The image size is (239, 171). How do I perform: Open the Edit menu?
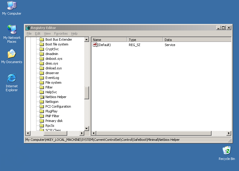(38, 33)
